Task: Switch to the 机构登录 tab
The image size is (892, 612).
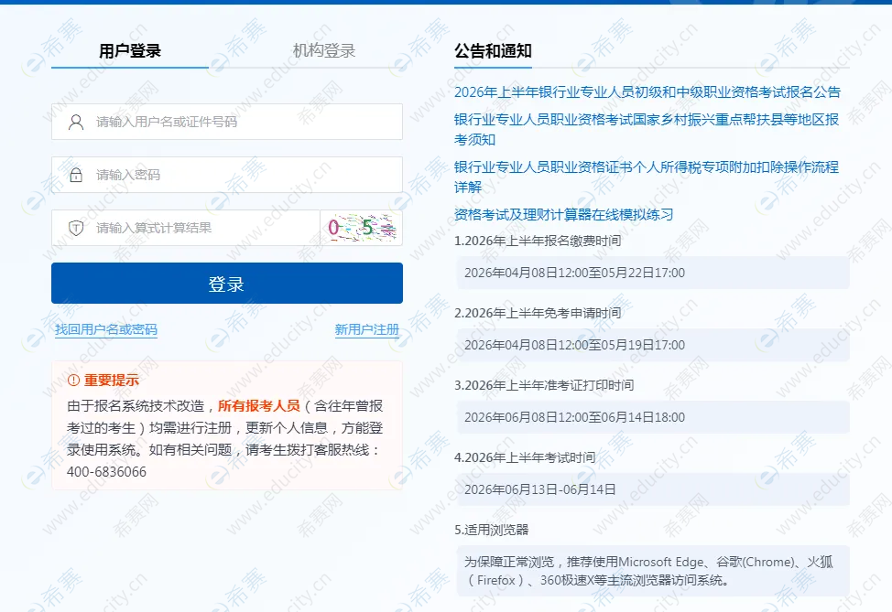Action: pyautogui.click(x=323, y=51)
